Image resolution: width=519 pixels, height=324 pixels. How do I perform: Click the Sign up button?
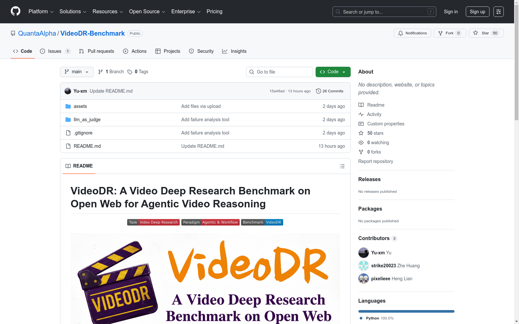477,12
